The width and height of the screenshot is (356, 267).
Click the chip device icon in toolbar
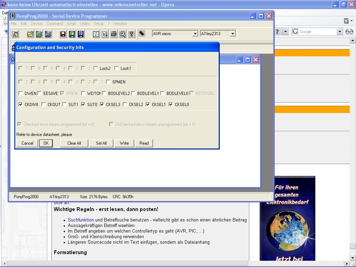point(142,33)
